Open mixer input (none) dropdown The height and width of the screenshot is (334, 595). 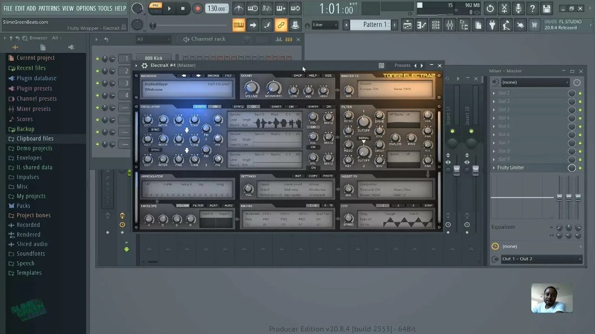pos(535,82)
